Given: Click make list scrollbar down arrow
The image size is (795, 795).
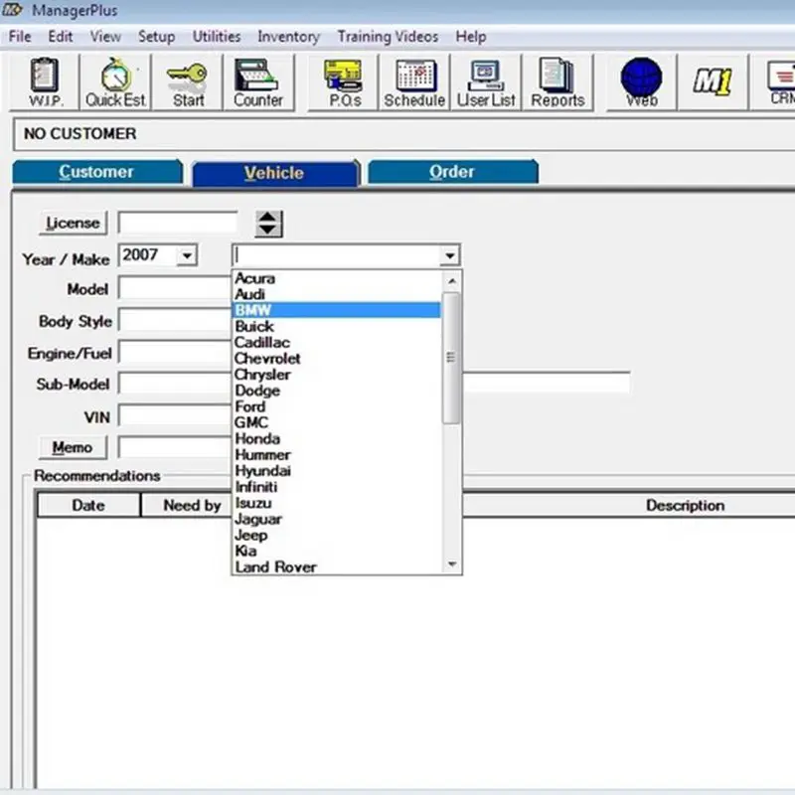Looking at the screenshot, I should (452, 564).
